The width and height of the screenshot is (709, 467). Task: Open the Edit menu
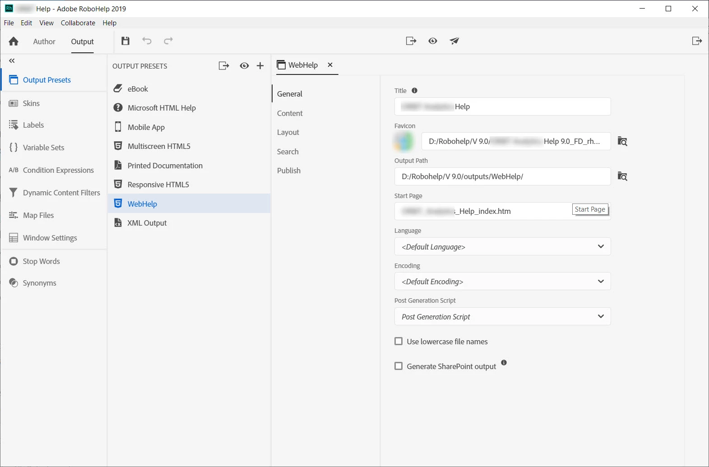tap(27, 23)
